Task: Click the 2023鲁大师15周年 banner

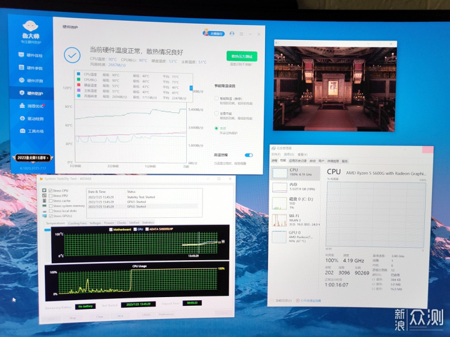Action: (x=32, y=158)
